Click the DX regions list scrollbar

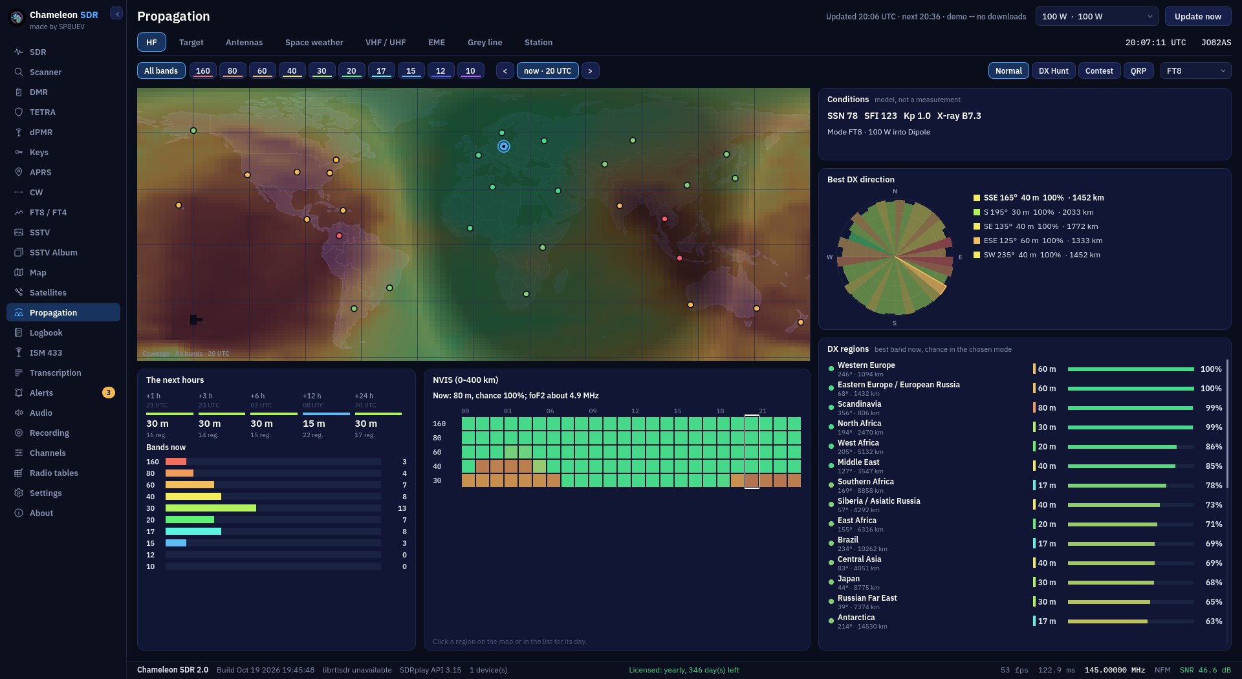click(1227, 424)
